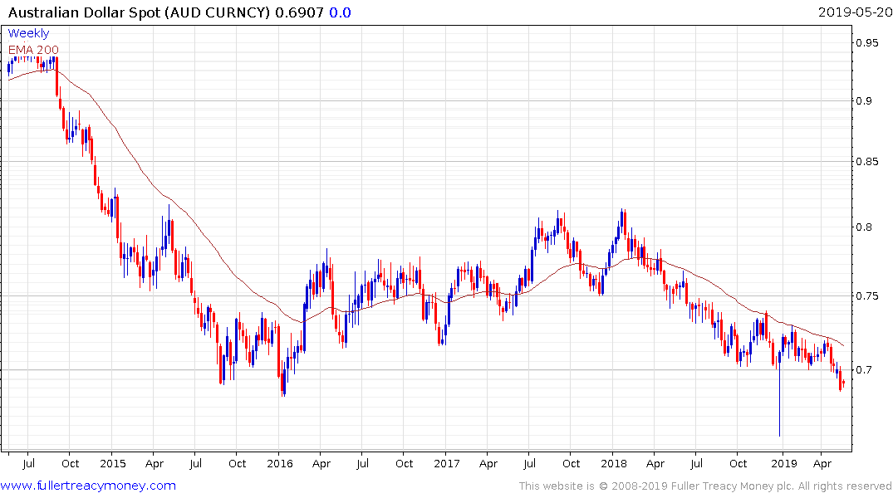The width and height of the screenshot is (893, 498).
Task: Select the 0.95 price axis label
Action: coord(867,42)
